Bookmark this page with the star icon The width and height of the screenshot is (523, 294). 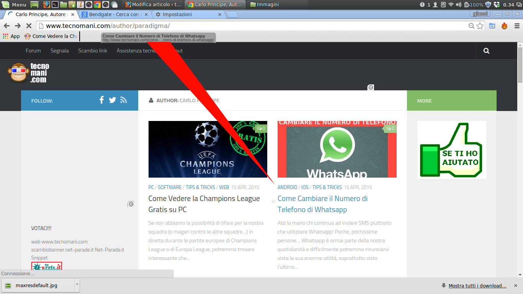480,26
